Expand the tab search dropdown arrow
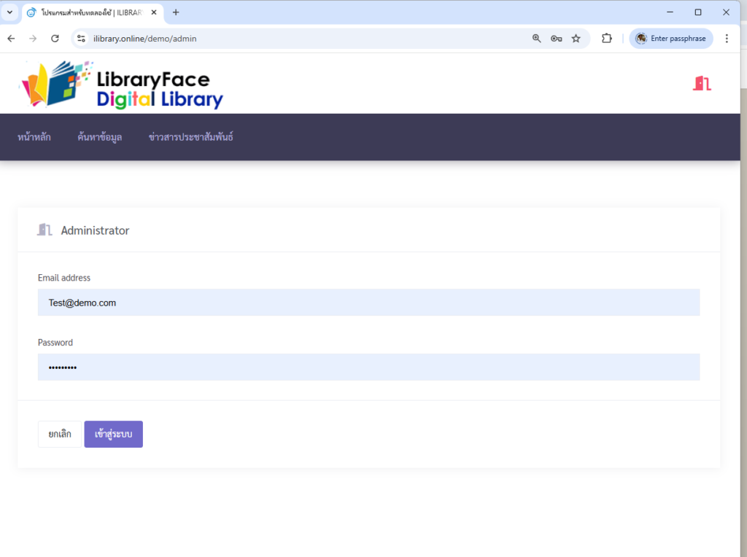The height and width of the screenshot is (557, 747). click(9, 12)
